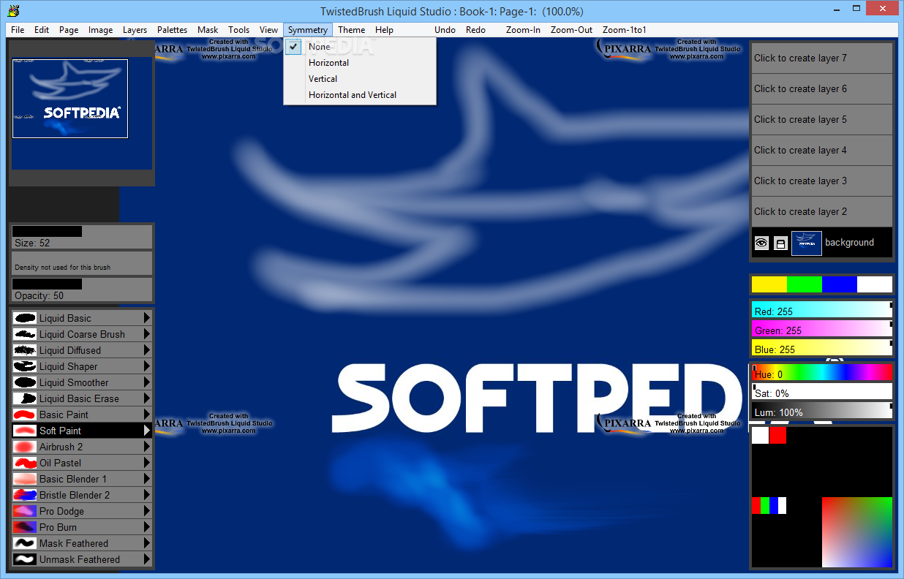Open the Layers menu
The height and width of the screenshot is (579, 904).
[135, 30]
